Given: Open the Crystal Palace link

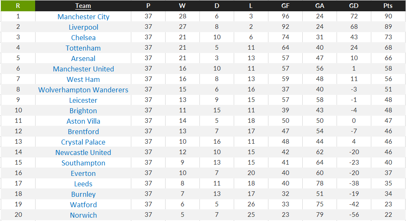Looking at the screenshot, I should click(83, 142).
